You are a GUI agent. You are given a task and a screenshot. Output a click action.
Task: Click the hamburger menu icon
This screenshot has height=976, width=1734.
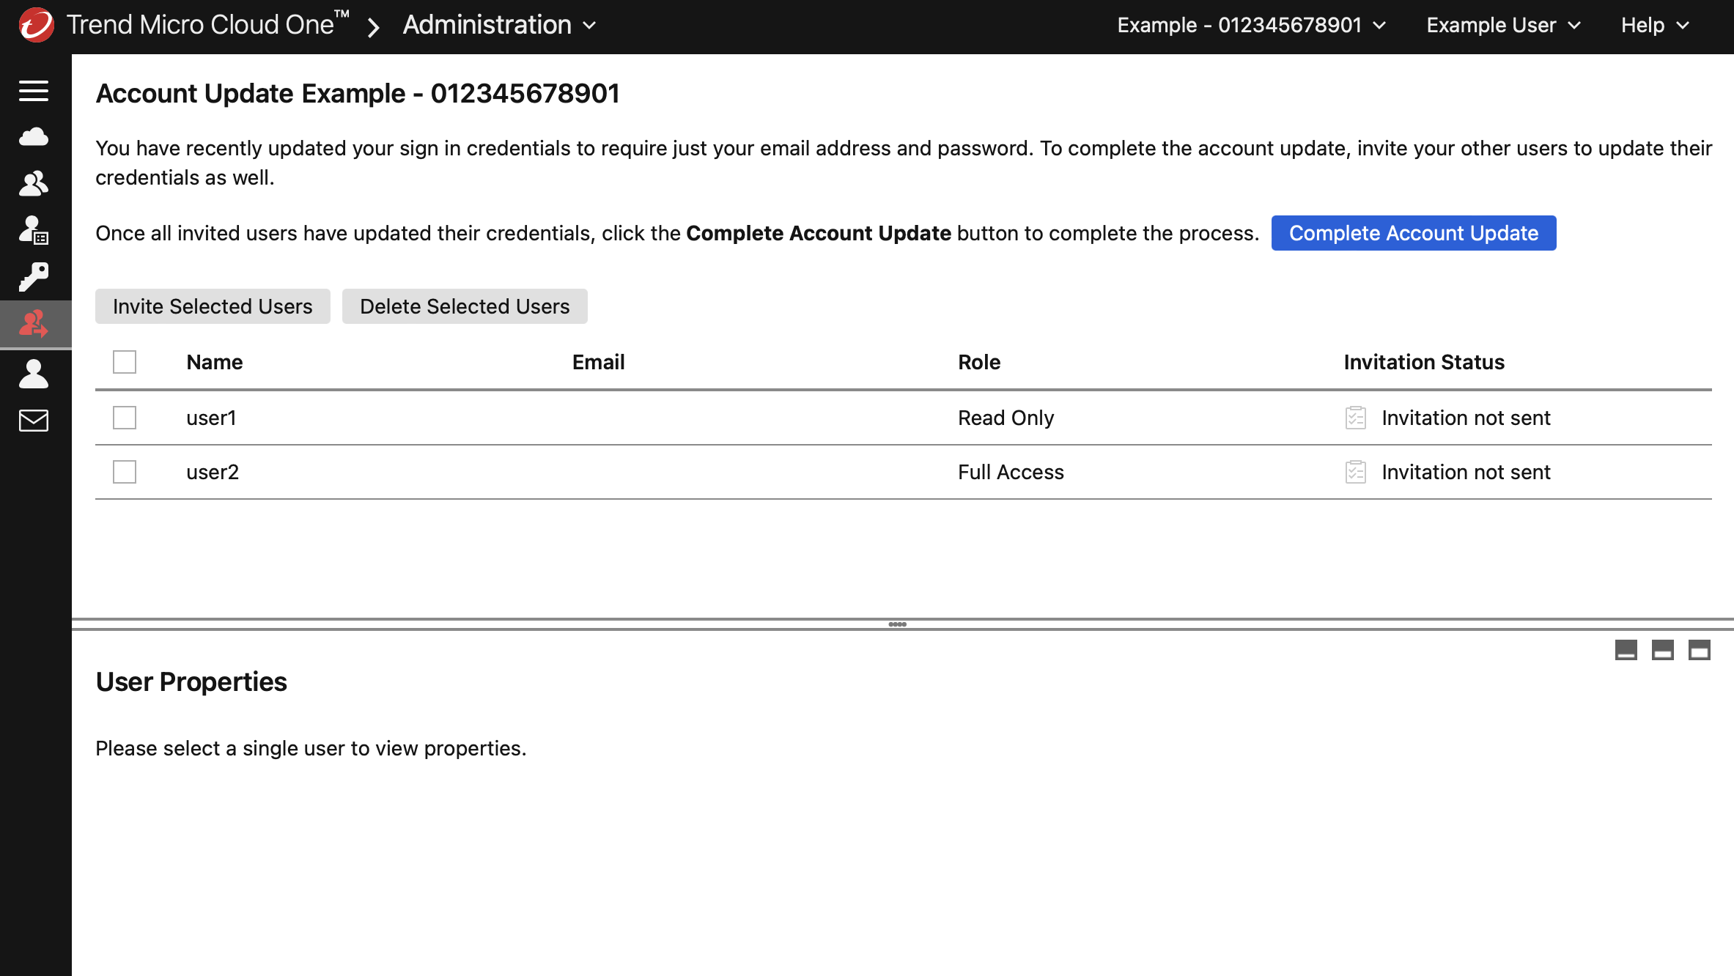36,90
